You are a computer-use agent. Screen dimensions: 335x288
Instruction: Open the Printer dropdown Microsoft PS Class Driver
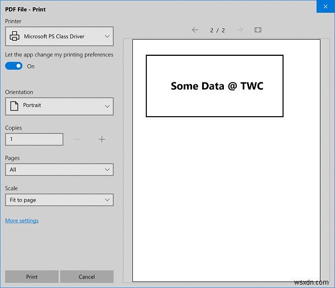pos(59,36)
